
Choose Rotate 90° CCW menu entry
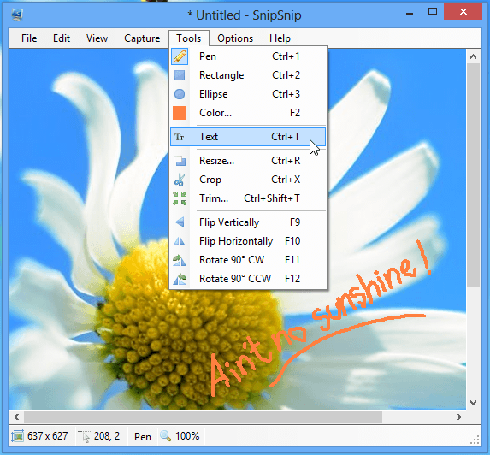(x=248, y=279)
